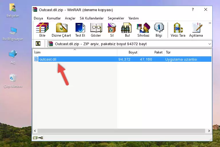Image resolution: width=220 pixels, height=147 pixels.
Task: Select the Belgeler desktop icon
Action: pyautogui.click(x=13, y=11)
